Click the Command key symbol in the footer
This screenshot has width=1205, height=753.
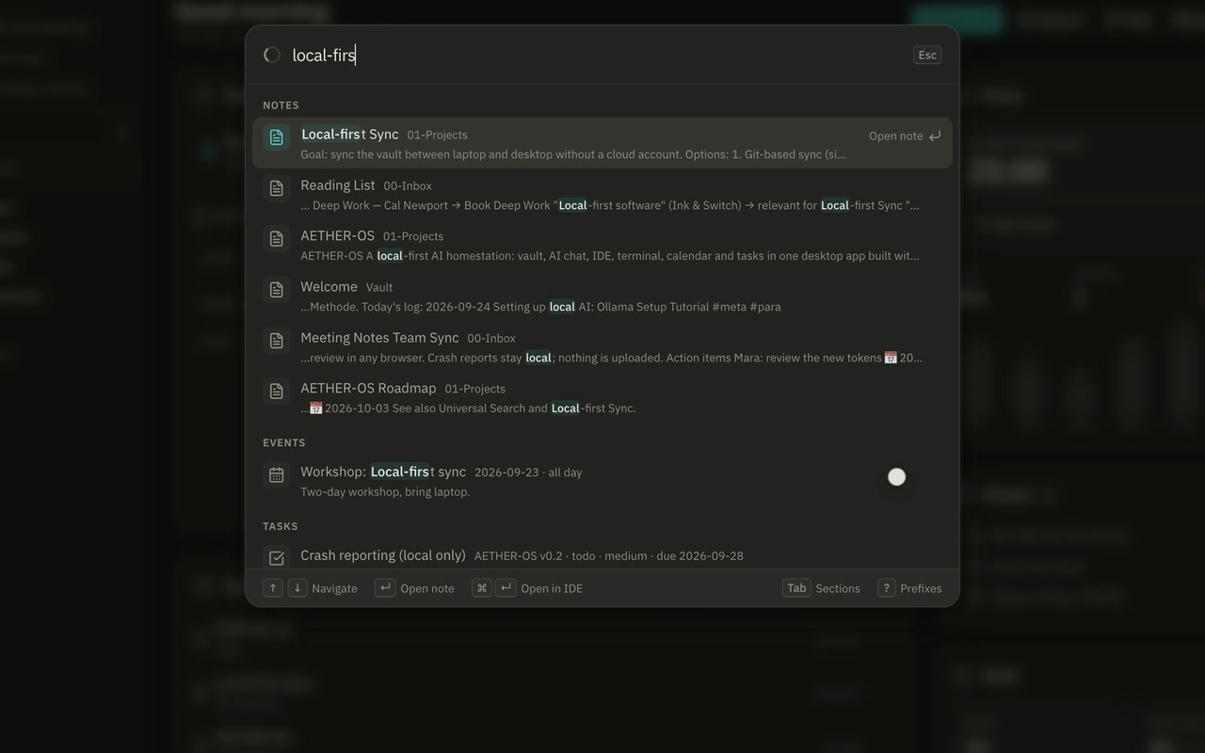click(482, 588)
